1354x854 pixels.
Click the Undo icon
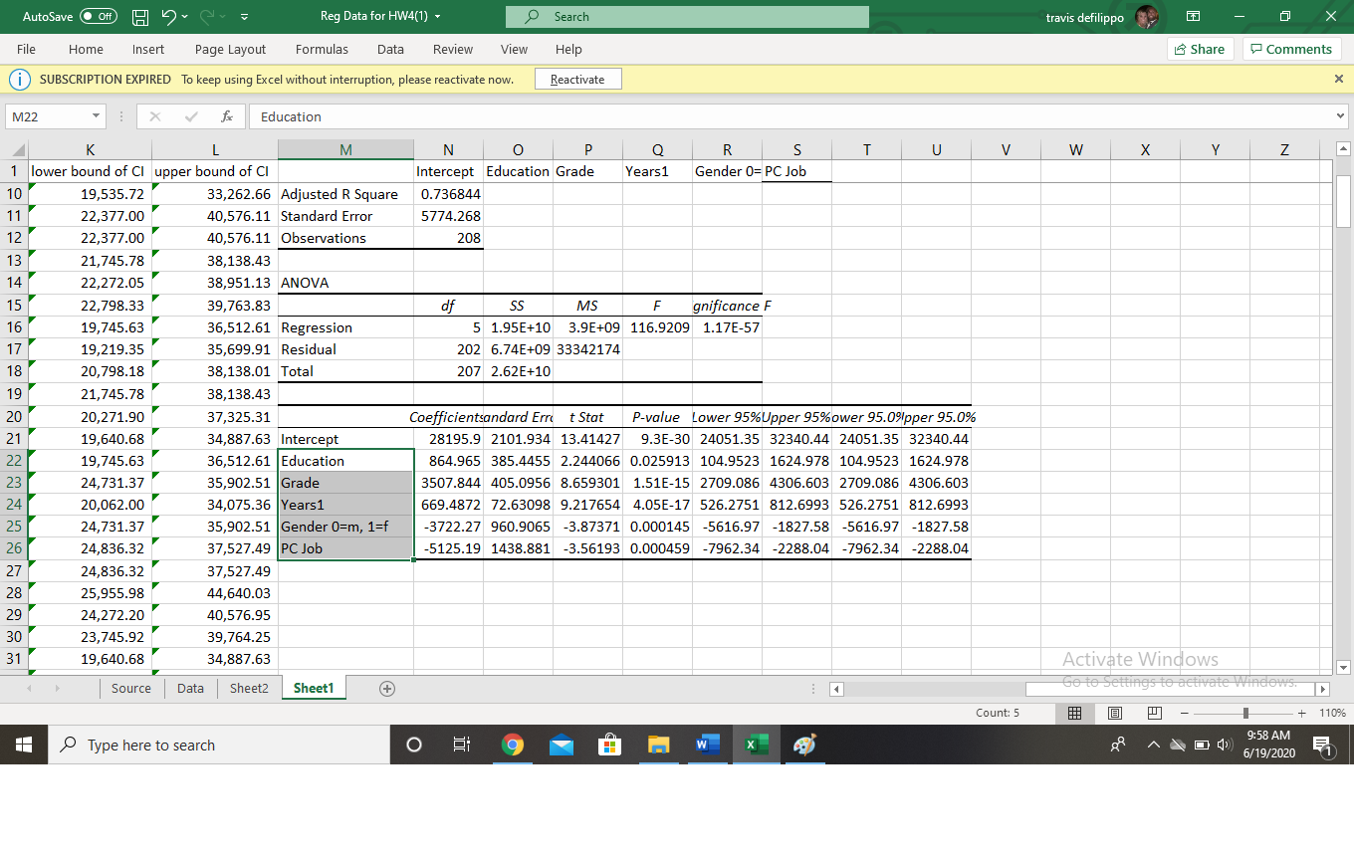(x=166, y=16)
